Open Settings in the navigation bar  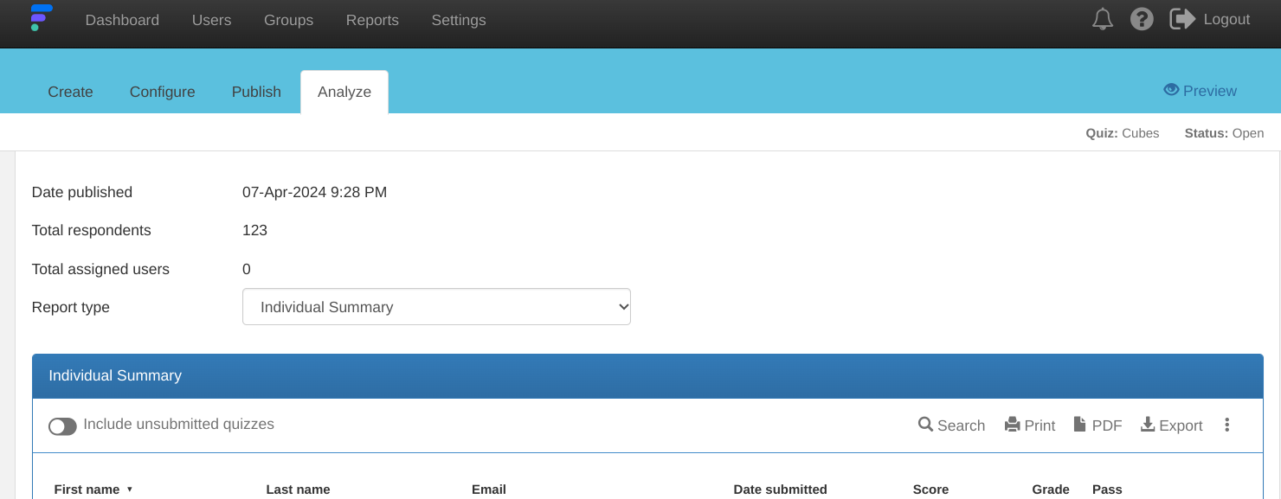click(x=459, y=20)
